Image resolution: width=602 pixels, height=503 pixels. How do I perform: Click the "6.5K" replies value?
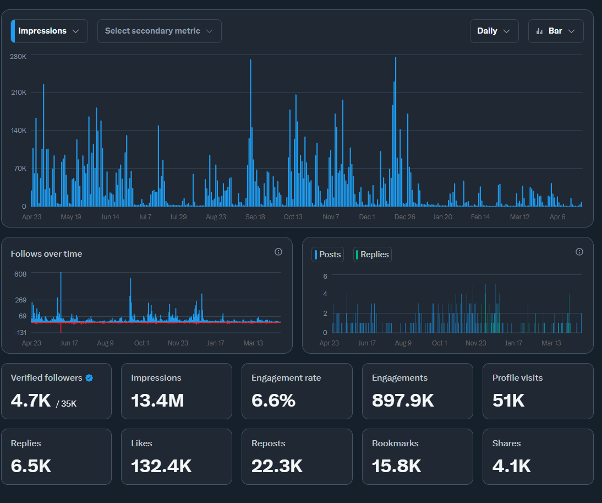pos(31,466)
